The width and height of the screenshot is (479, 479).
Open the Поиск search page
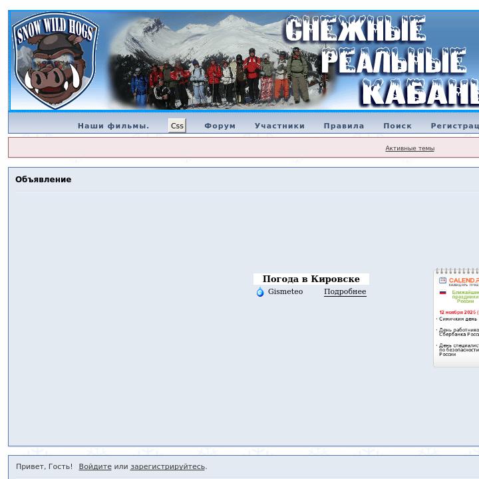tap(397, 126)
